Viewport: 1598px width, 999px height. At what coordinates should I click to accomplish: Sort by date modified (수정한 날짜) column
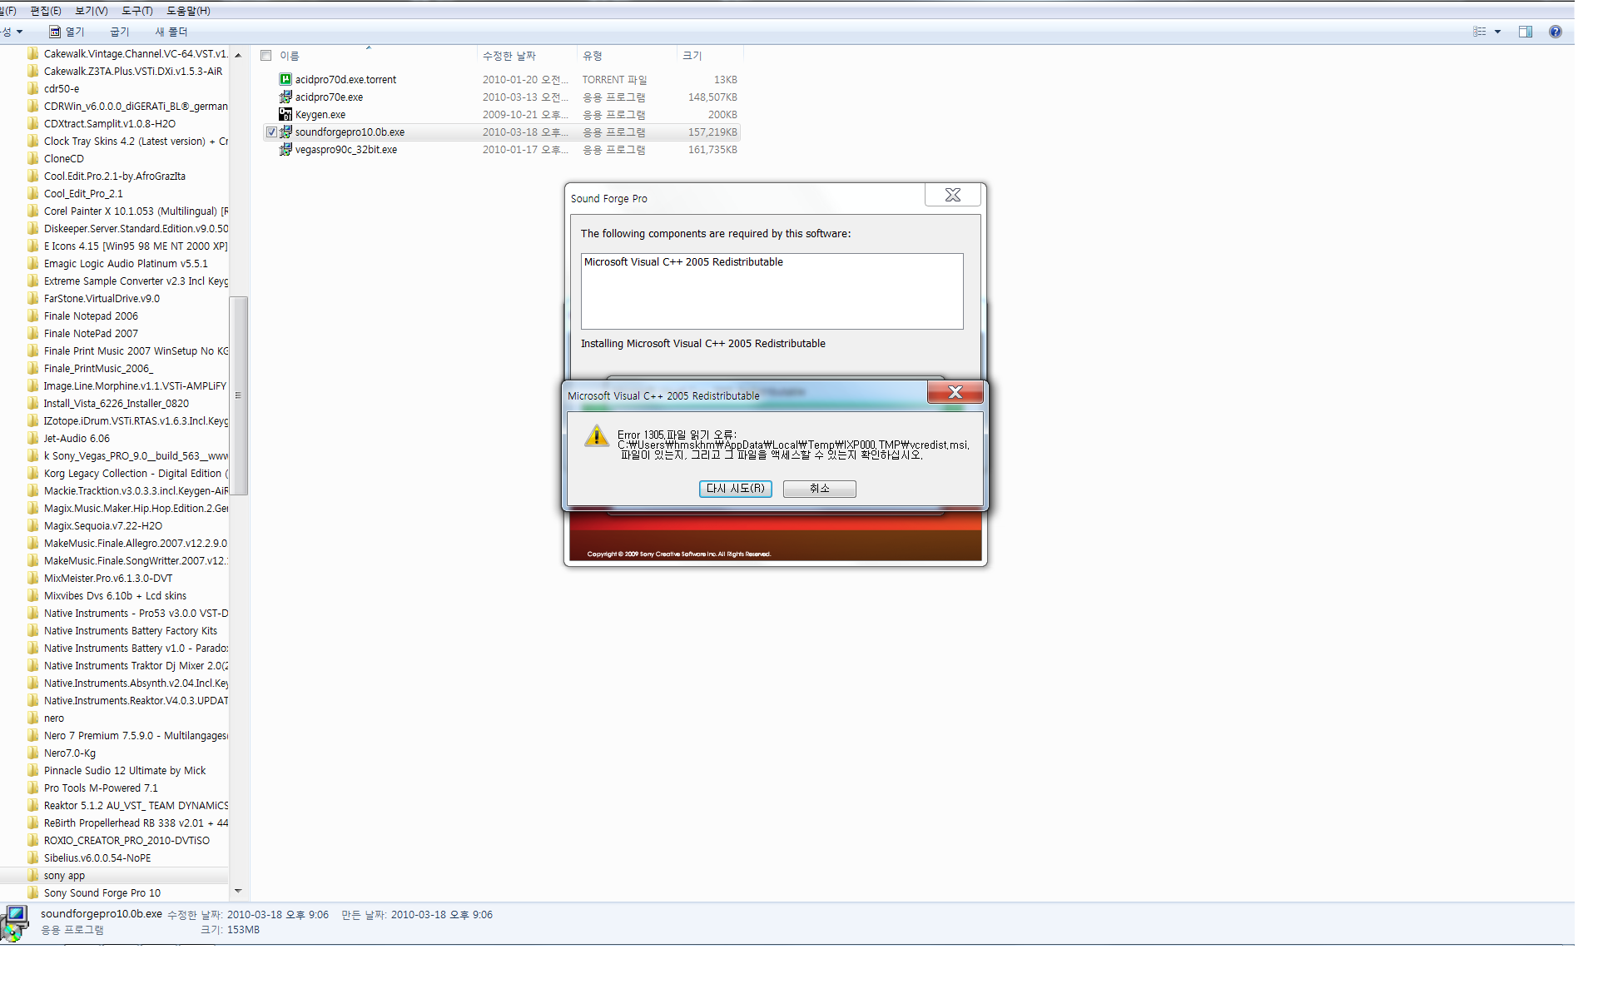[509, 56]
